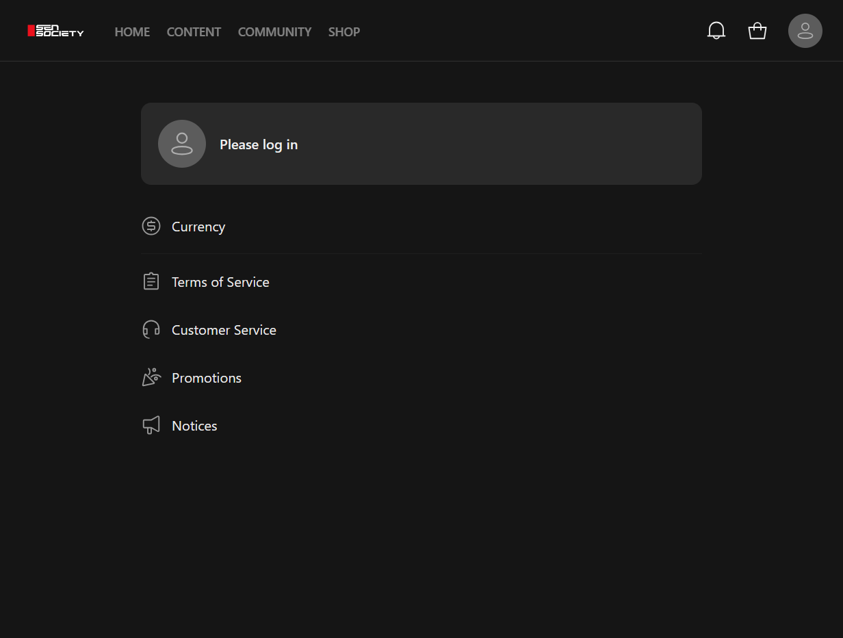843x638 pixels.
Task: Open the Promotions link
Action: tap(207, 378)
